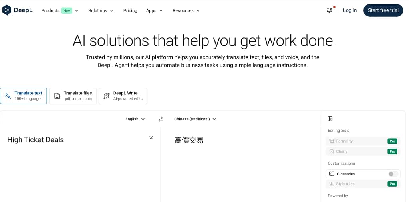Click the Translate files document icon

(57, 96)
